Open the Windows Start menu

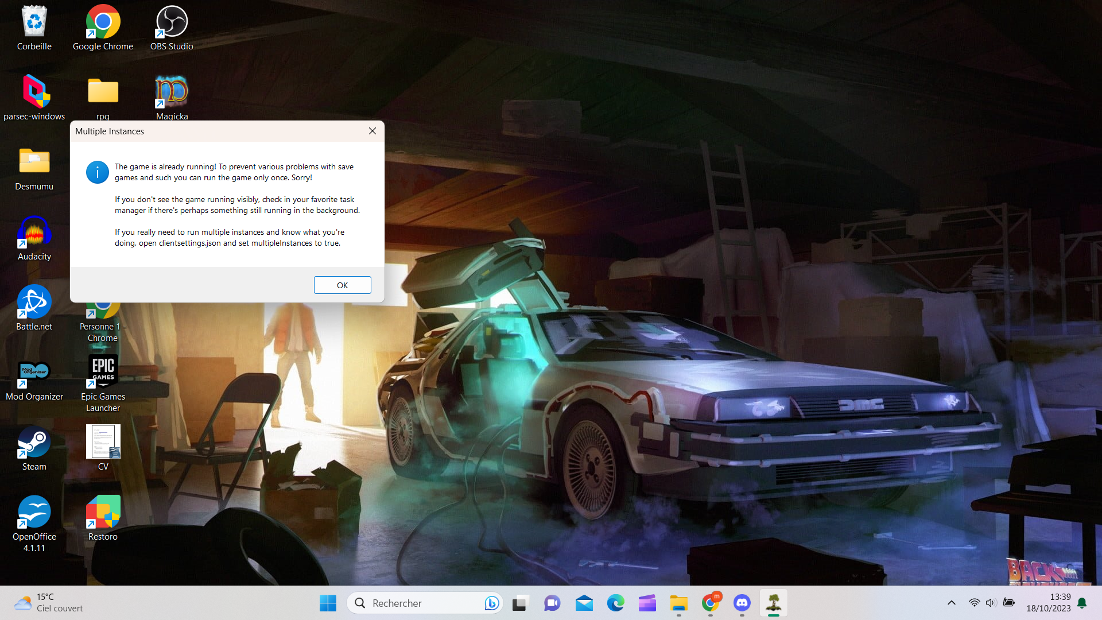[x=328, y=603]
